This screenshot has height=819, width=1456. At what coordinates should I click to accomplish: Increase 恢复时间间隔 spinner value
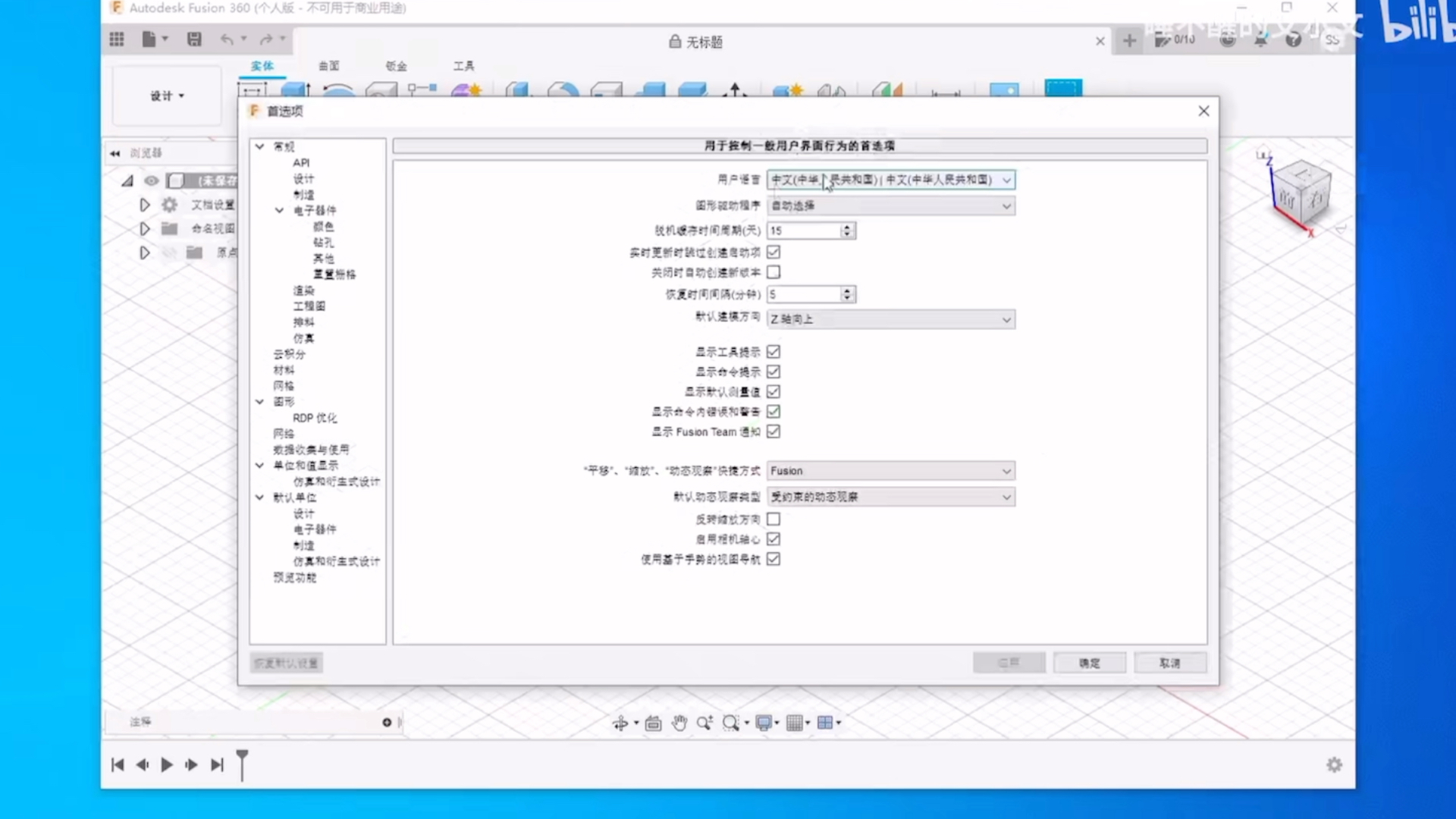(x=848, y=290)
